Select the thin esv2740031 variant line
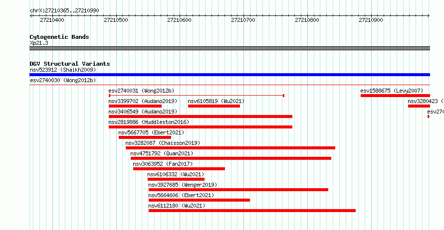This screenshot has height=230, width=444. 197,96
